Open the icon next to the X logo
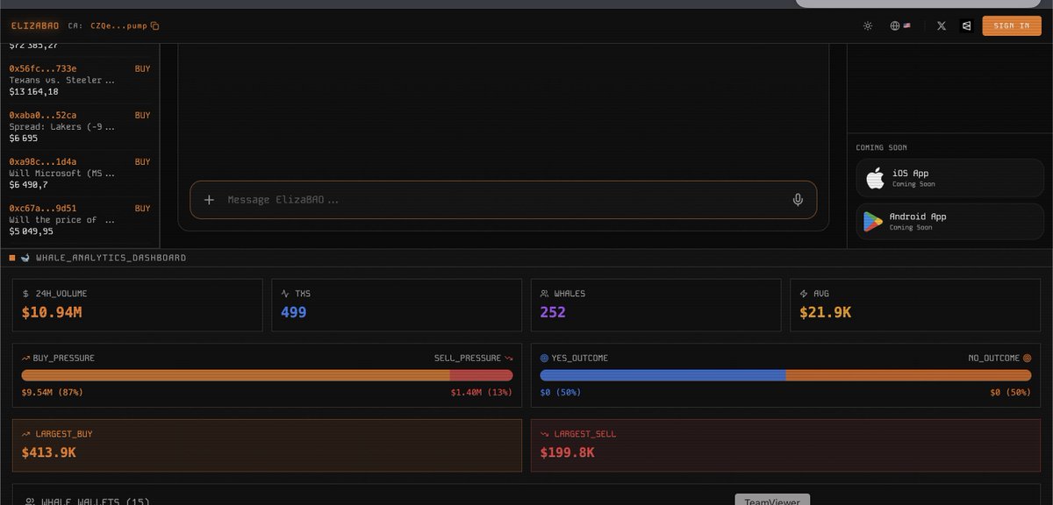 (x=966, y=26)
